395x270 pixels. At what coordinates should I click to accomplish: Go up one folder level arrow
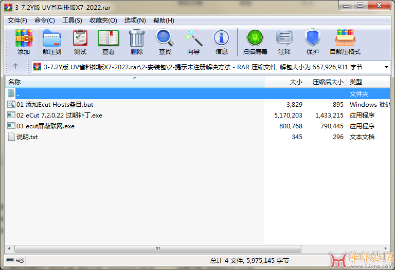click(15, 66)
